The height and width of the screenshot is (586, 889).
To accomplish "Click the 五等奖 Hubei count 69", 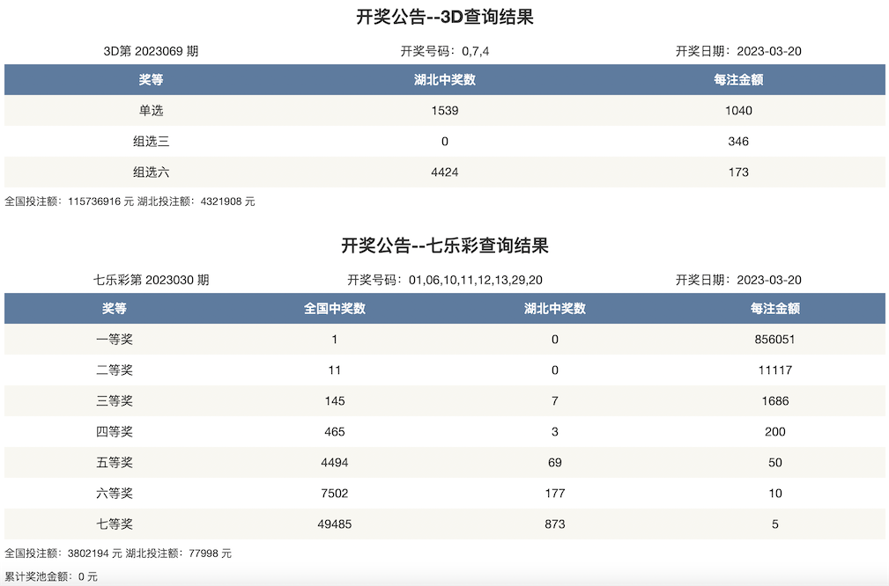I will pos(554,463).
